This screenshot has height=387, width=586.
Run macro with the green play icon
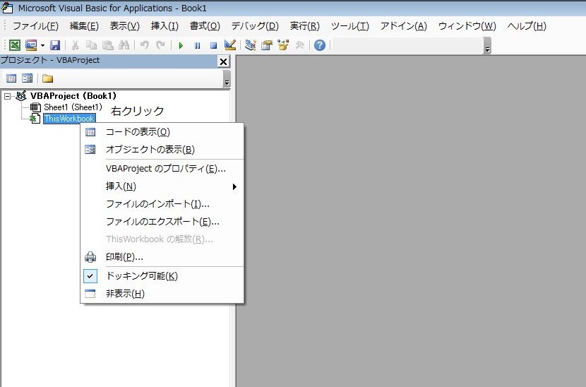pos(181,46)
